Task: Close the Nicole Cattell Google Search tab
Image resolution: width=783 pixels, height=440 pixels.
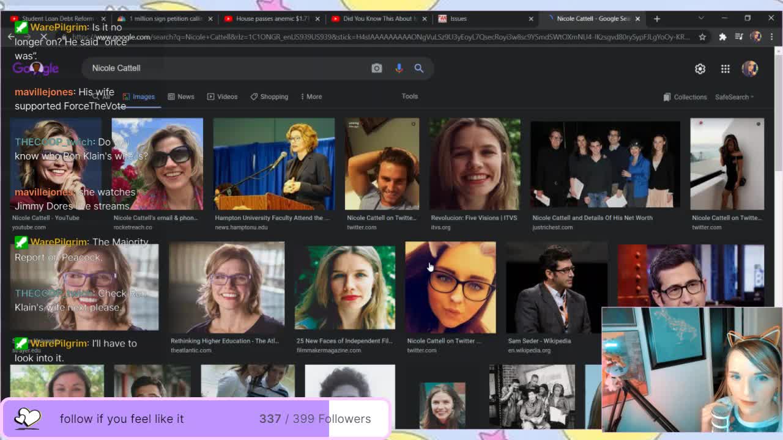Action: coord(637,19)
